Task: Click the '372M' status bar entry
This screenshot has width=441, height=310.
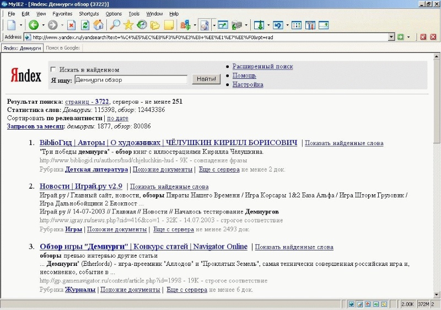Action: coord(423,304)
